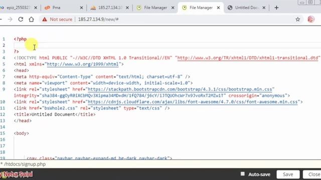321x180 pixels.
Task: Click the <?php opening tag
Action: [x=20, y=39]
